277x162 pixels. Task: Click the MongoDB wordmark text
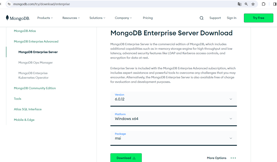[19, 18]
